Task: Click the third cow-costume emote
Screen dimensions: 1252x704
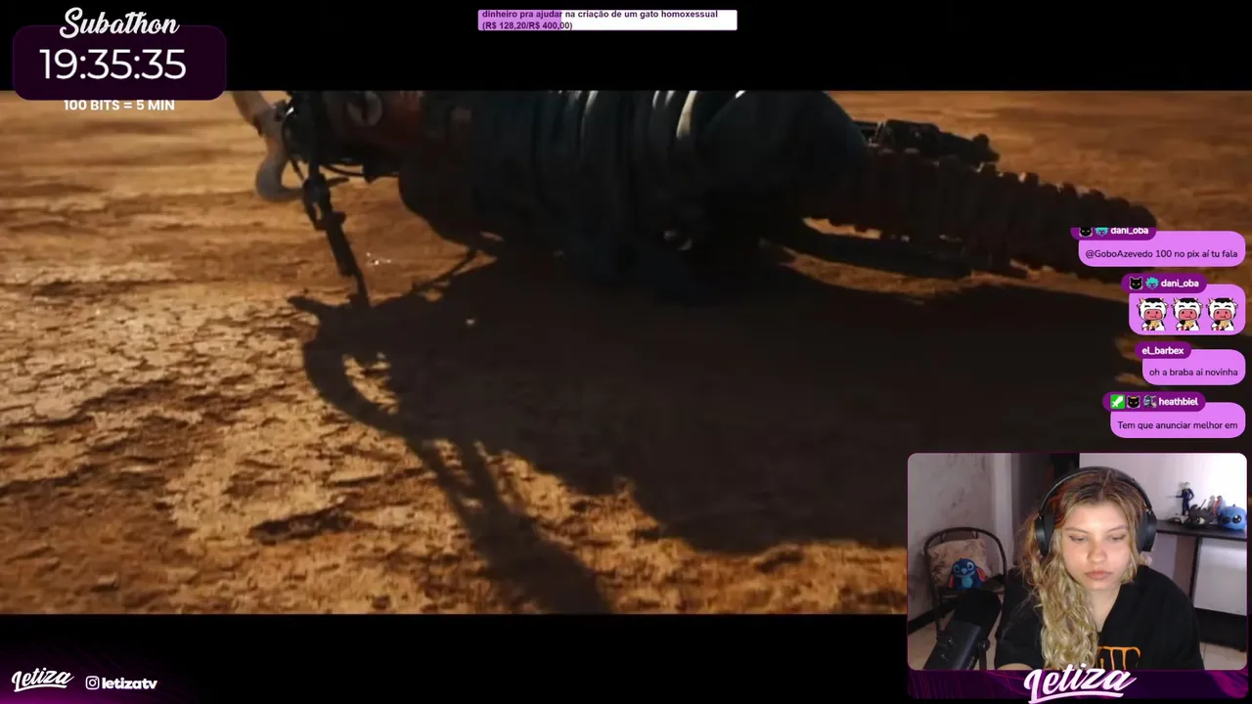Action: [1222, 314]
